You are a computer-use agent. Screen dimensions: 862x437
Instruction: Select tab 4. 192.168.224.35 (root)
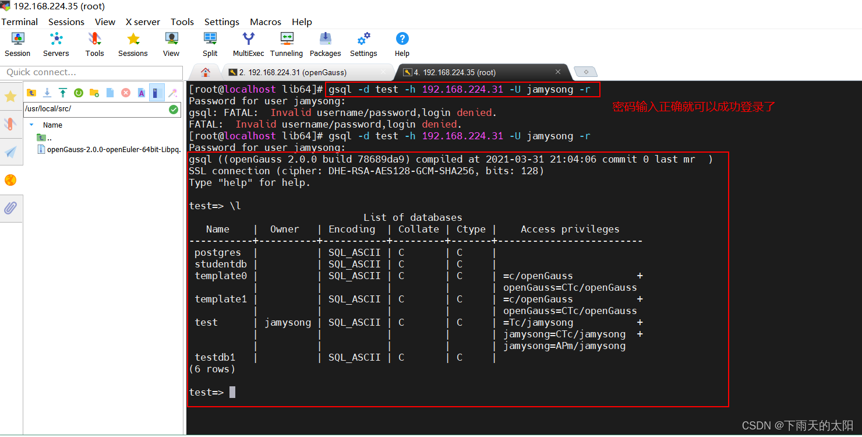tap(454, 72)
